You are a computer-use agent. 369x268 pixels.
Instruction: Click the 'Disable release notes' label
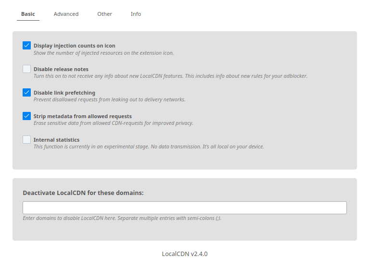point(61,69)
